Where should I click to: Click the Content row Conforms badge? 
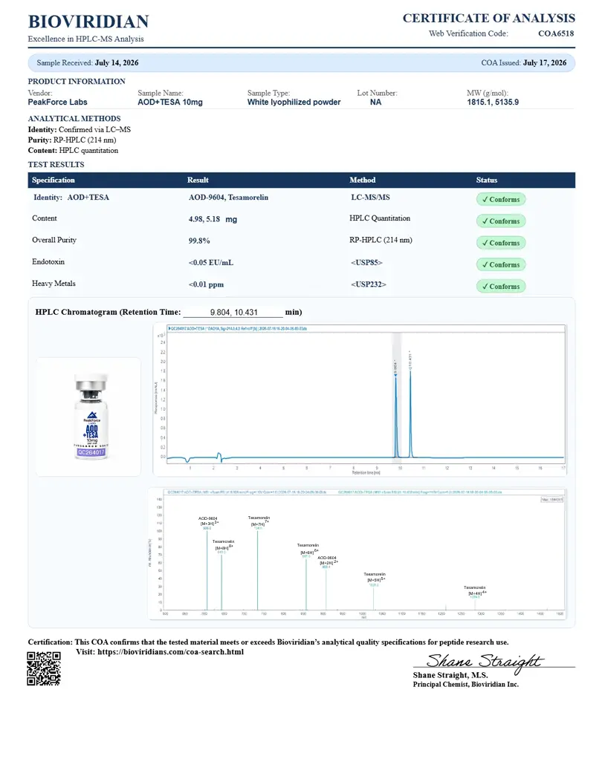click(501, 221)
